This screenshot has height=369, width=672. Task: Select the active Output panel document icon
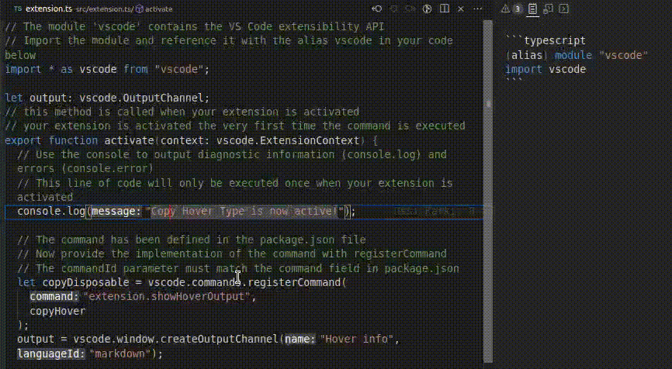coord(532,9)
